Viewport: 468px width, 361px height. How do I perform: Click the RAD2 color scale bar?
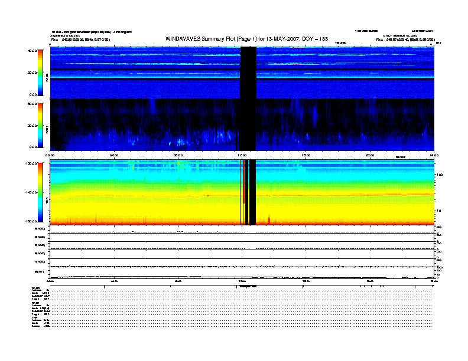tap(40, 73)
